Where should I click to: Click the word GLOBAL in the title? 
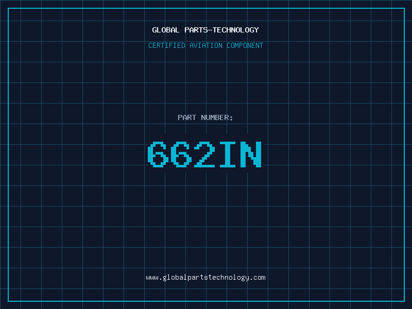click(166, 30)
